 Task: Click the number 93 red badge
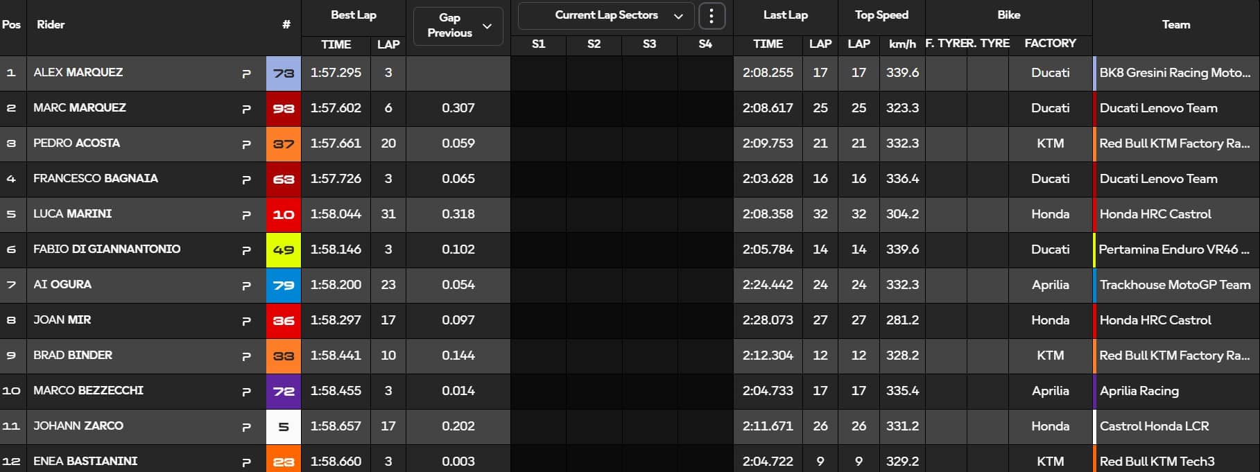284,108
